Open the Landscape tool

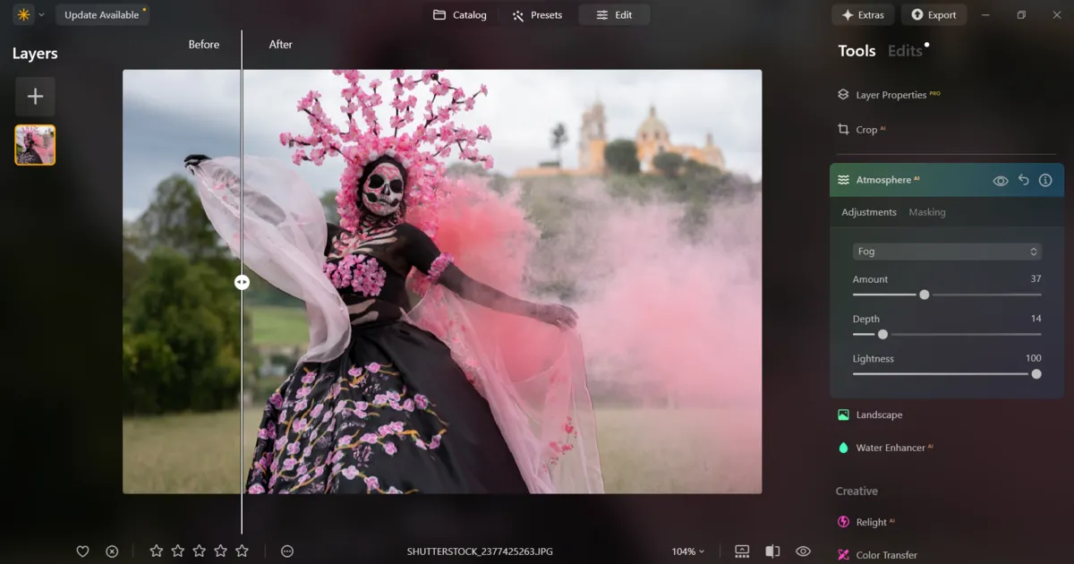point(877,414)
